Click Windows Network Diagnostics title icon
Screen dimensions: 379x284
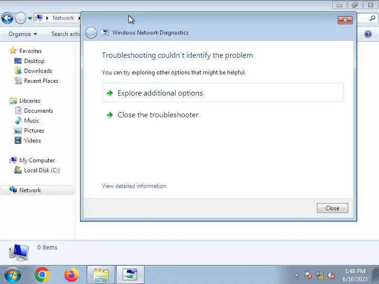tap(105, 33)
